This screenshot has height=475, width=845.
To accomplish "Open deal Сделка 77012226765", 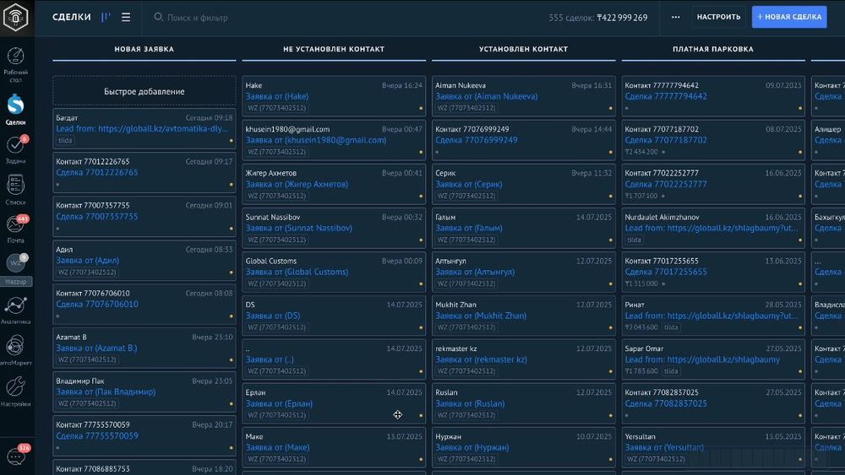I will (x=97, y=172).
